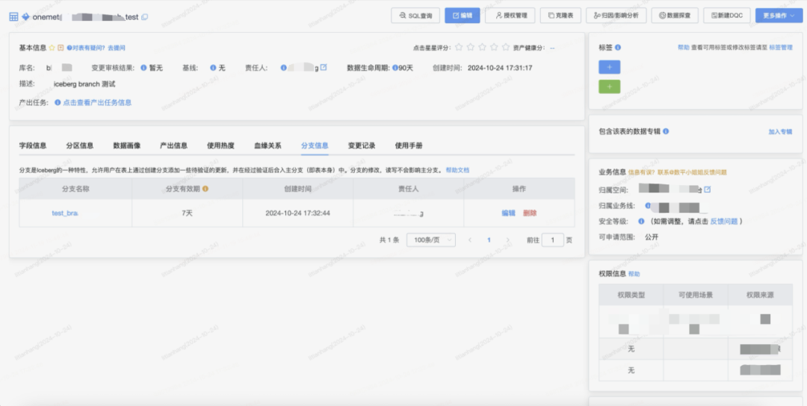
Task: Click the info icon next to 责任人
Action: click(x=284, y=68)
